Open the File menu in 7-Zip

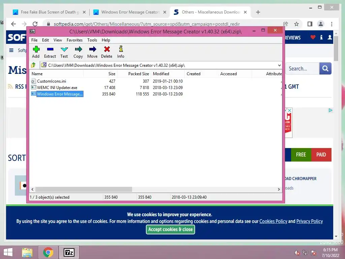point(34,40)
